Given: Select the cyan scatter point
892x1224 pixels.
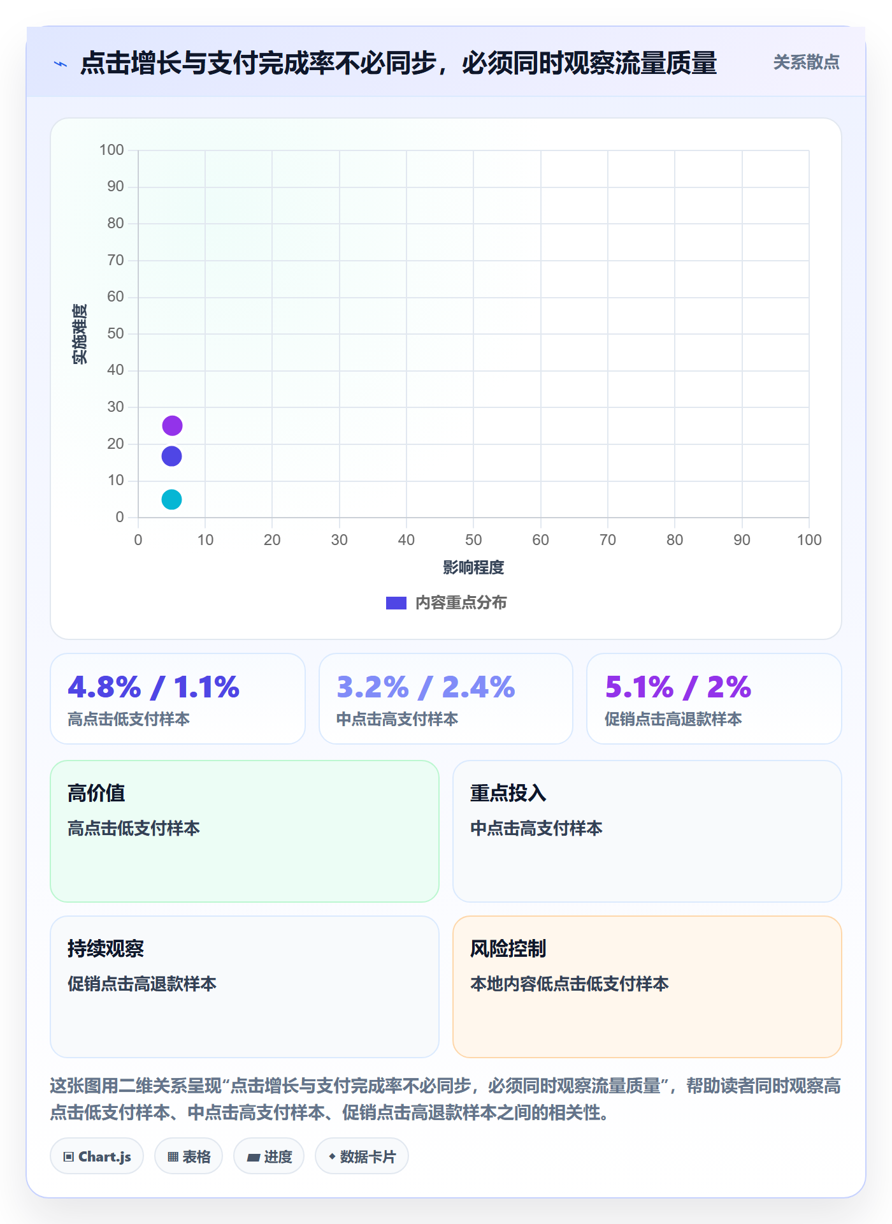Looking at the screenshot, I should point(171,499).
